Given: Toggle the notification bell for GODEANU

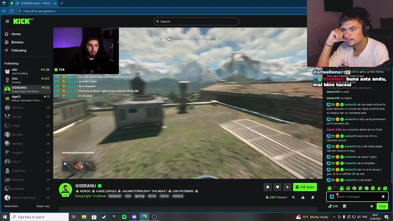Looking at the screenshot, I should (x=267, y=187).
